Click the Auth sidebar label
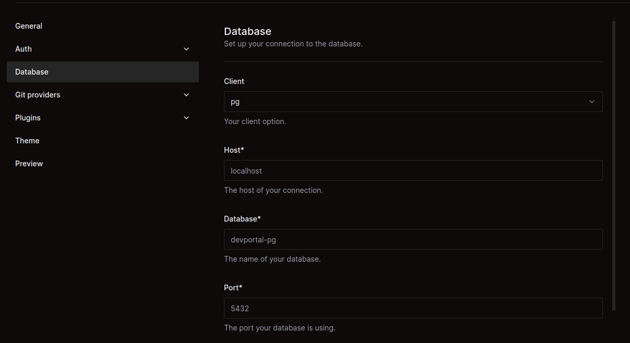The image size is (630, 343). pyautogui.click(x=23, y=49)
